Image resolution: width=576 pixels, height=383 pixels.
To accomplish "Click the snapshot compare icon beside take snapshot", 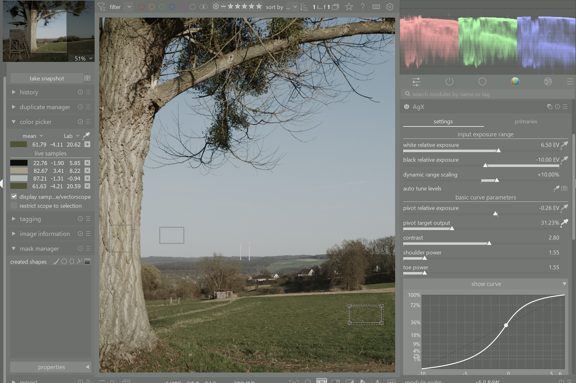I will (87, 78).
